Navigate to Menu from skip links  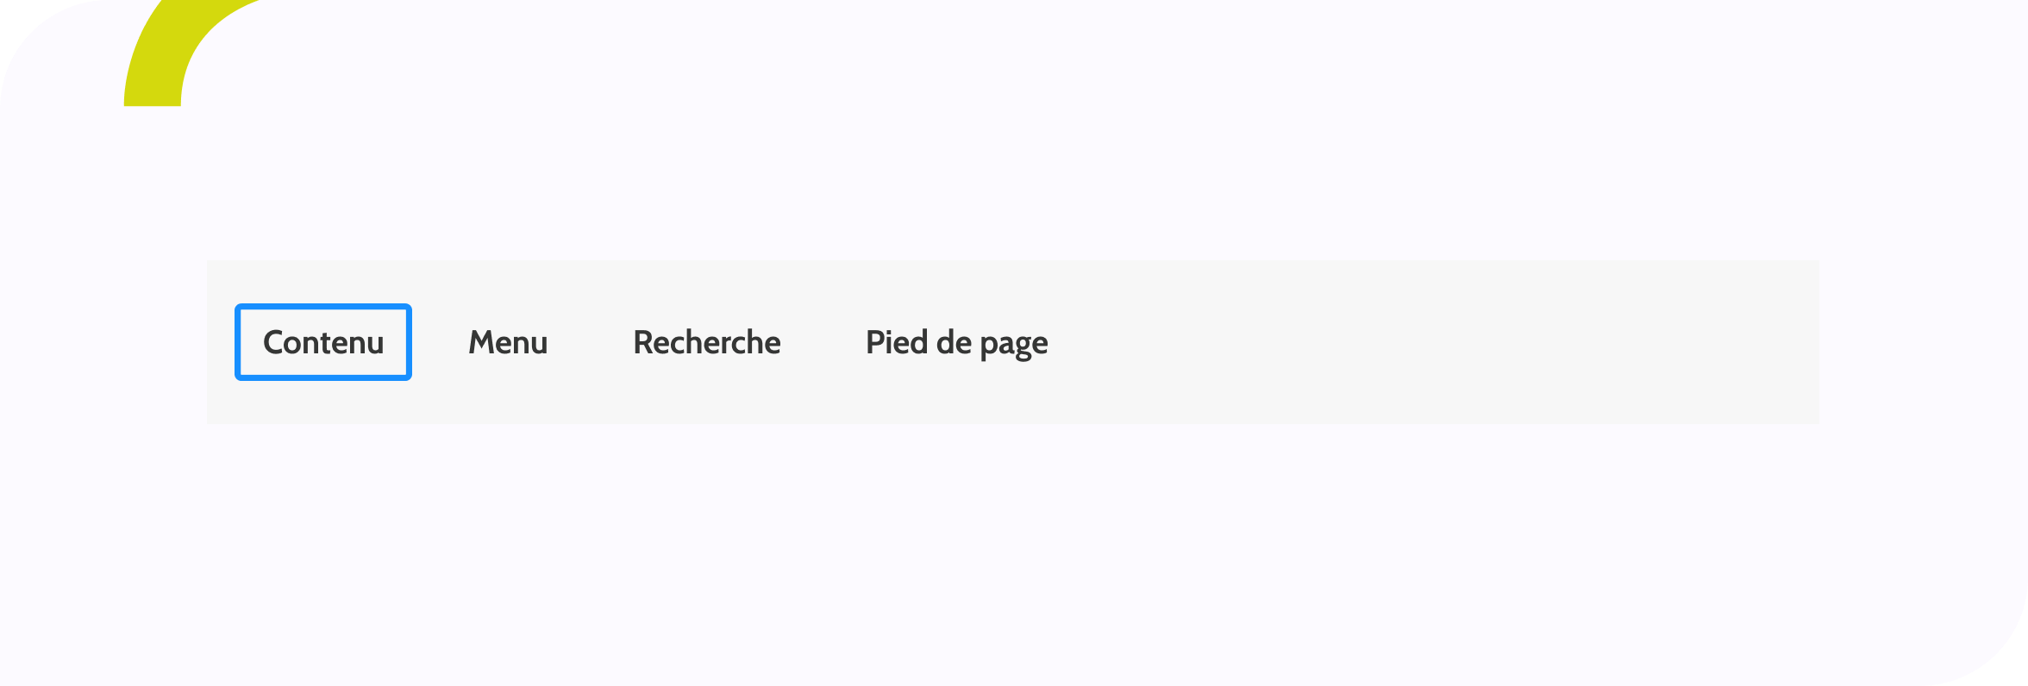pyautogui.click(x=508, y=342)
